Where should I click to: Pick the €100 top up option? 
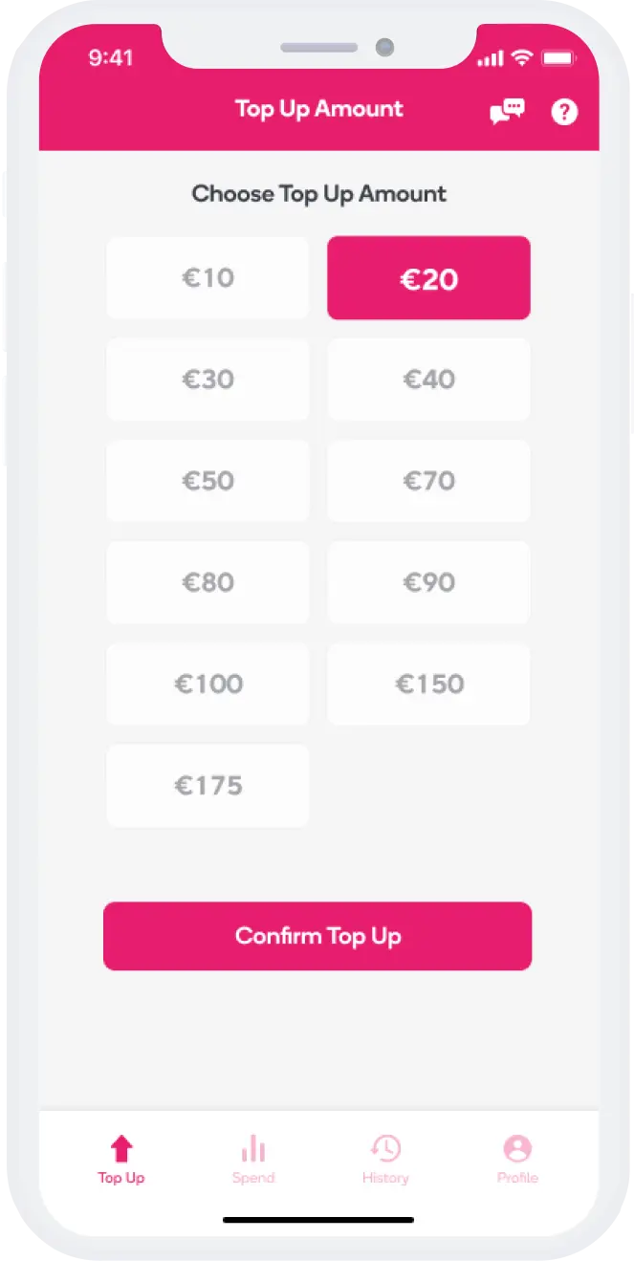(x=208, y=684)
